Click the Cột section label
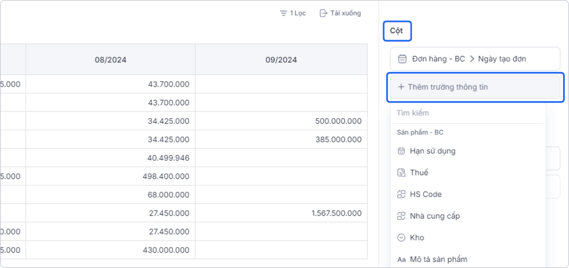The image size is (569, 268). pyautogui.click(x=396, y=31)
